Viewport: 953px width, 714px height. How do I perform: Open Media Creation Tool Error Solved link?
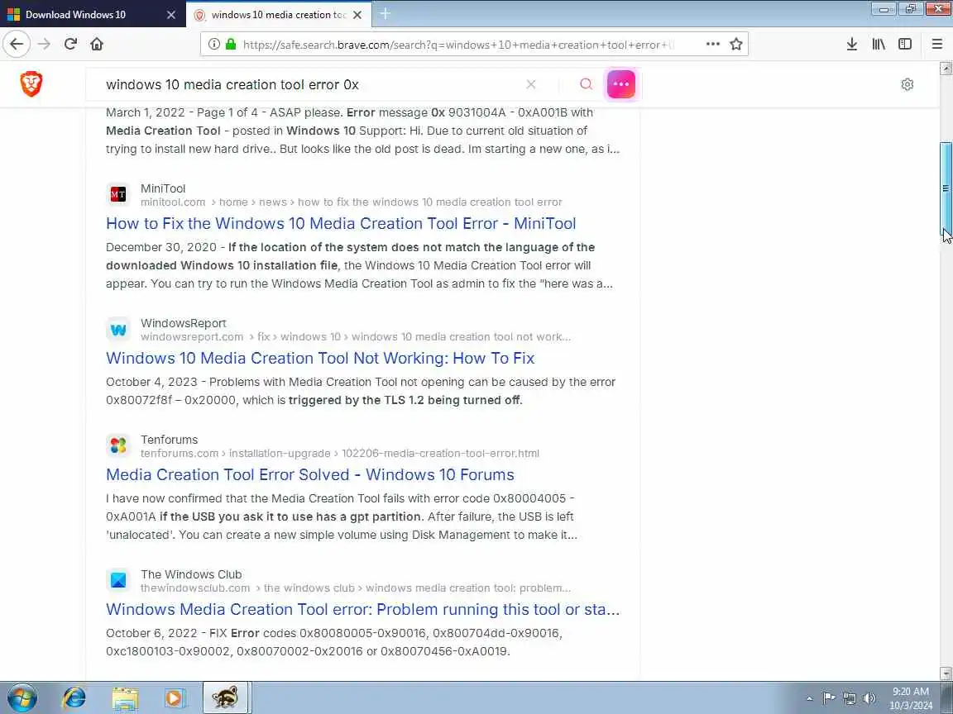pyautogui.click(x=310, y=475)
